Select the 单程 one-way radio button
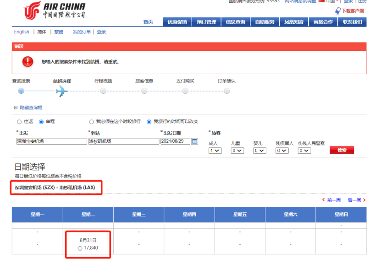The image size is (381, 259). click(41, 122)
